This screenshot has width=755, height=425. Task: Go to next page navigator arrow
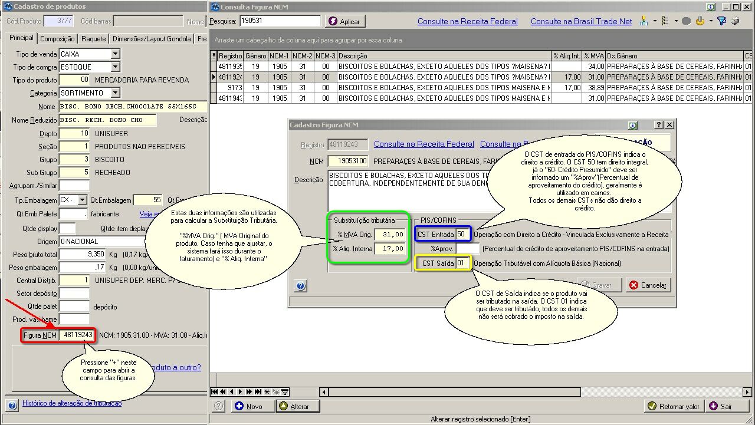click(250, 391)
